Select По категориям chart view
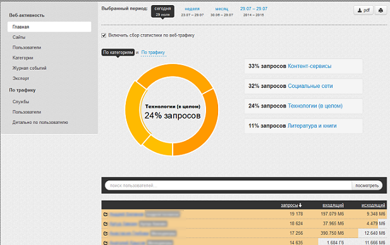 [x=118, y=53]
